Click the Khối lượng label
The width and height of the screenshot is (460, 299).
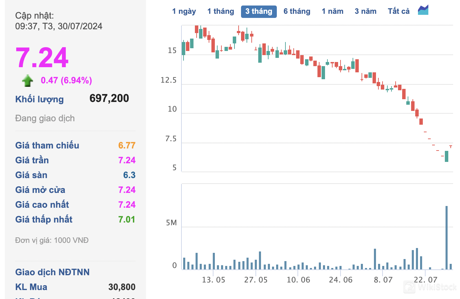39,100
